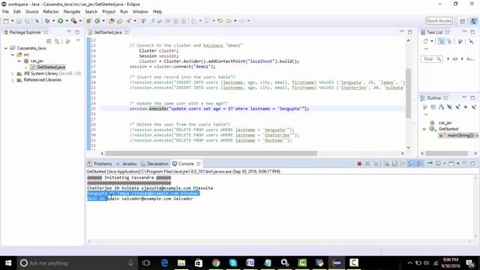The image size is (480, 270).
Task: Click the Open Type toolbar icon
Action: point(112,21)
